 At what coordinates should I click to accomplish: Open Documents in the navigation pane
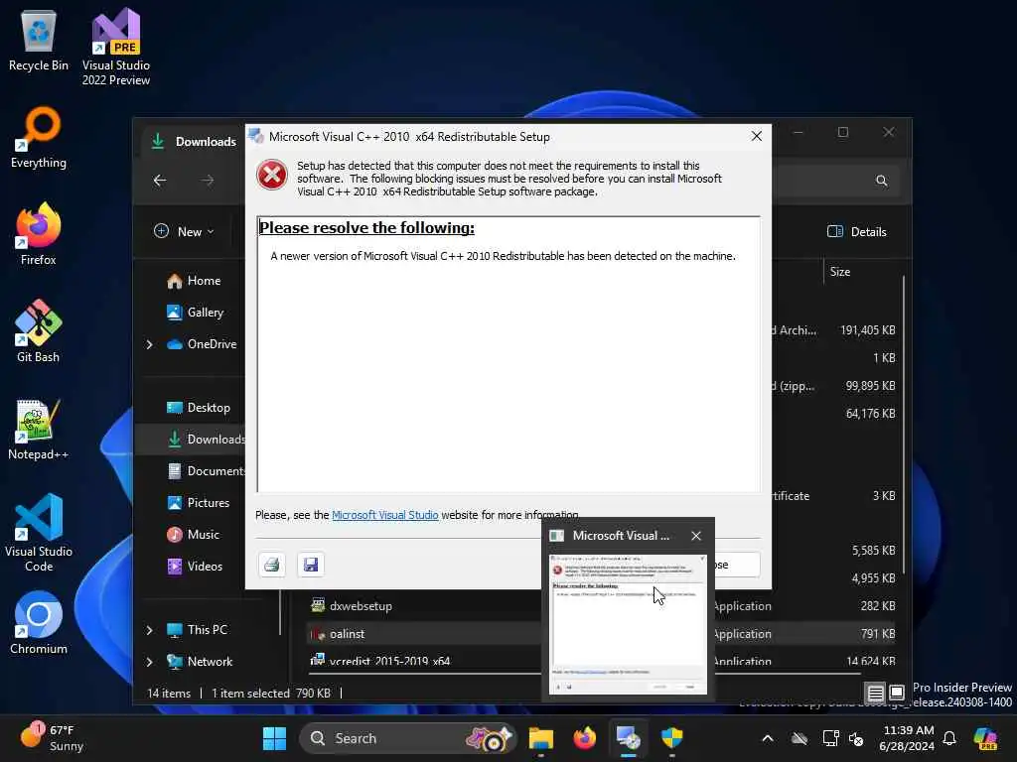coord(205,471)
